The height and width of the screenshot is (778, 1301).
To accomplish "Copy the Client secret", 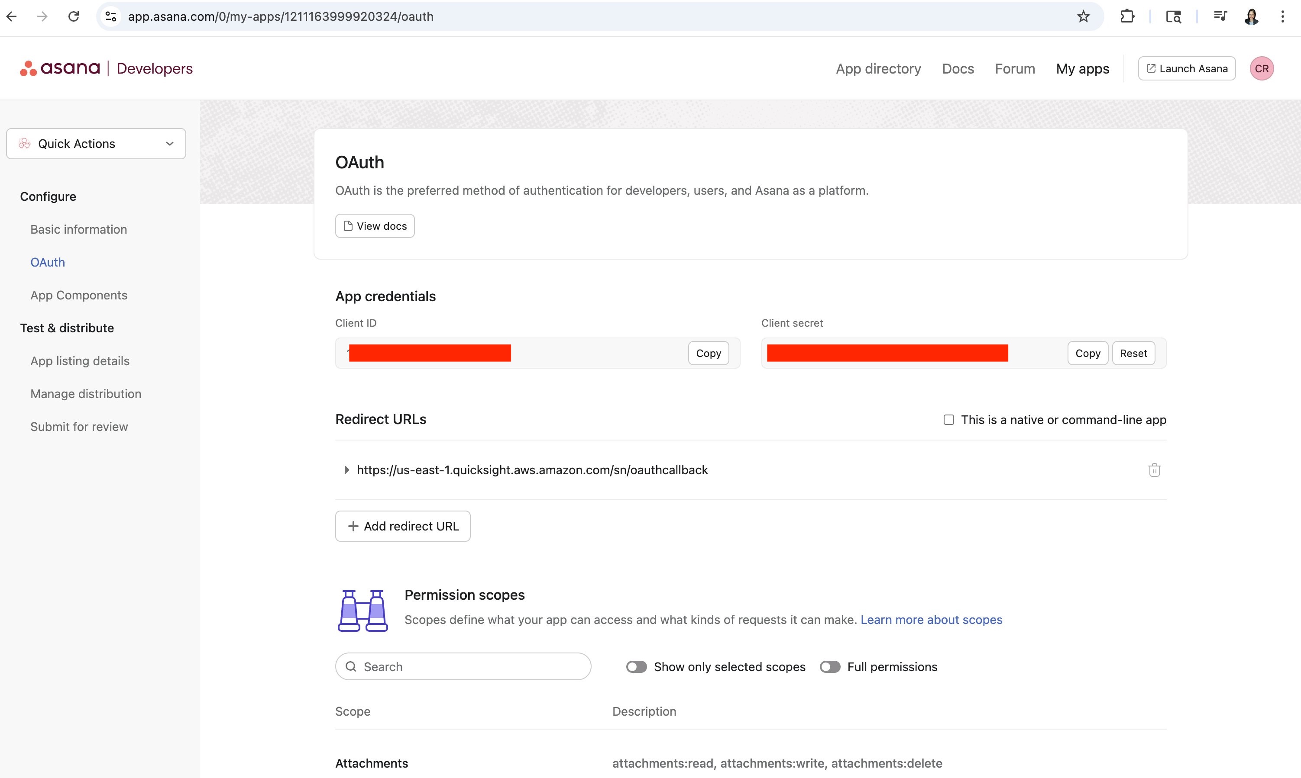I will [x=1087, y=353].
